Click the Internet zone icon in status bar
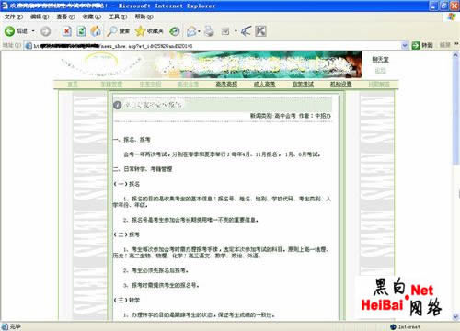The image size is (460, 331). pos(393,327)
